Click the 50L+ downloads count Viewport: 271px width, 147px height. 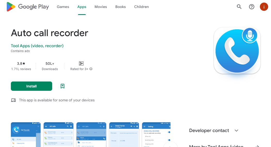pyautogui.click(x=50, y=63)
